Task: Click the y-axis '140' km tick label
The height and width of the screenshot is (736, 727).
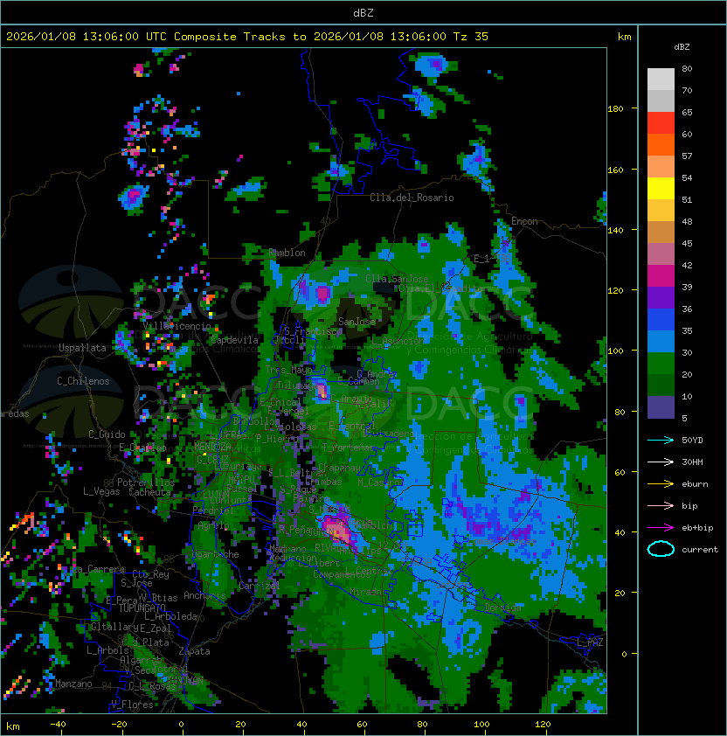Action: (x=615, y=230)
